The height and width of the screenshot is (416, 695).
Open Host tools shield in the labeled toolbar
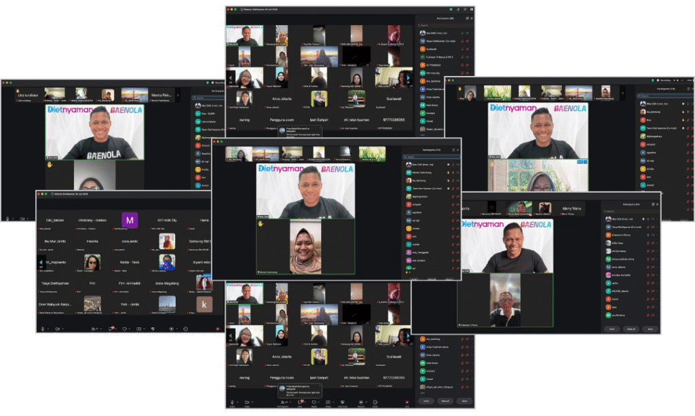(x=343, y=402)
